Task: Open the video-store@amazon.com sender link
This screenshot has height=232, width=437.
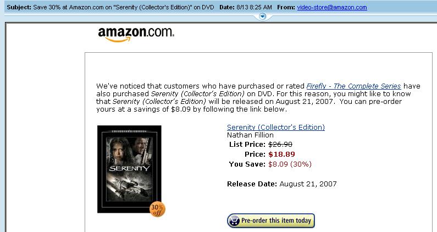Action: 332,8
